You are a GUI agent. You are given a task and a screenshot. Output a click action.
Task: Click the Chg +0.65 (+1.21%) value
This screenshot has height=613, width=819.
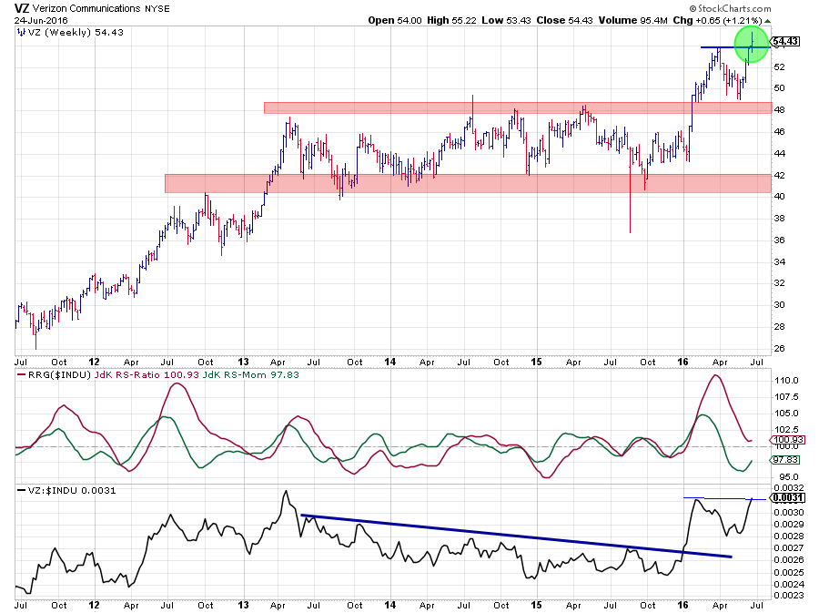coord(717,20)
